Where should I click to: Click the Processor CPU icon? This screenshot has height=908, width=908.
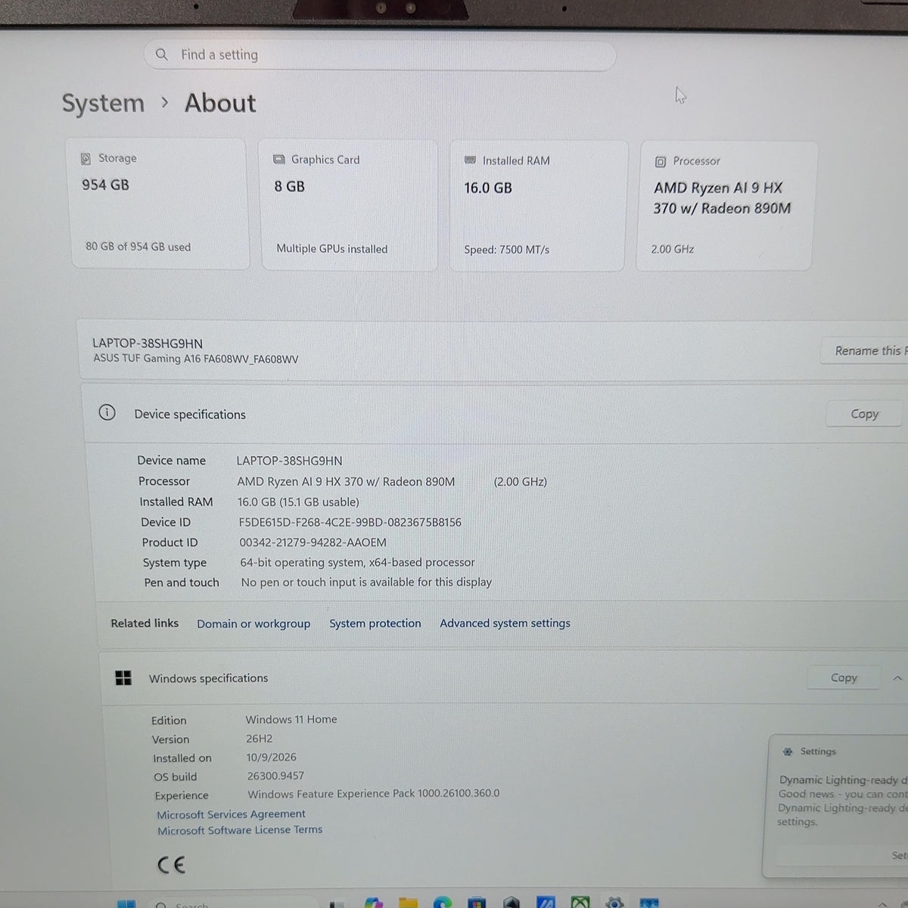click(x=660, y=161)
